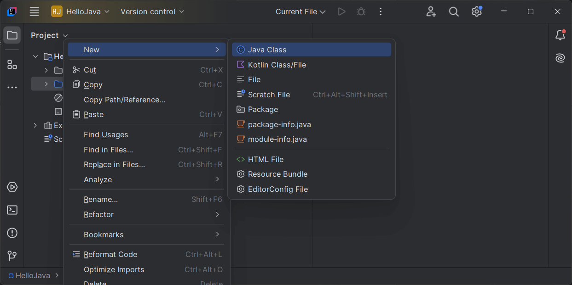
Task: Select module-info.java entry
Action: (x=312, y=139)
